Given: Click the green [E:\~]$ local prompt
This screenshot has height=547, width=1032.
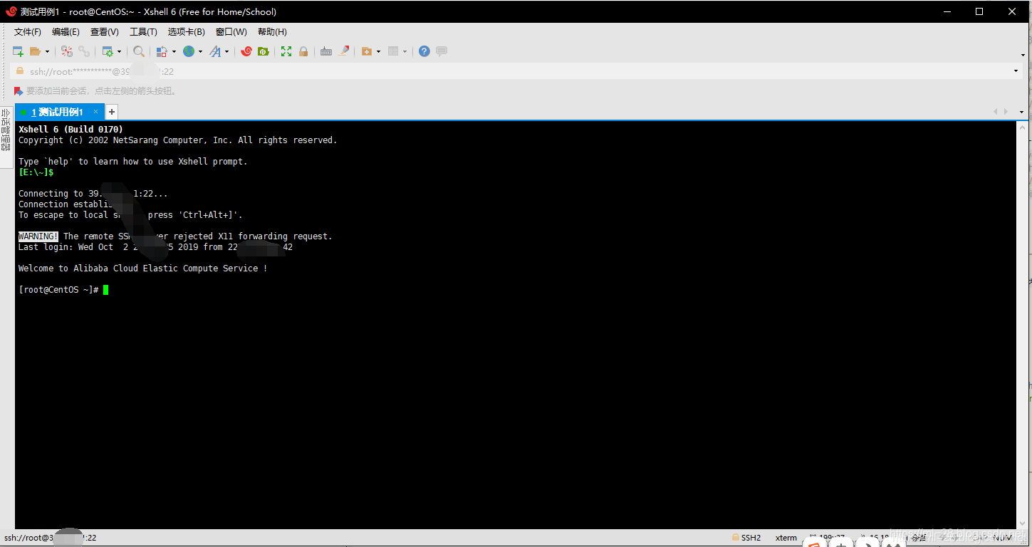Looking at the screenshot, I should (36, 172).
